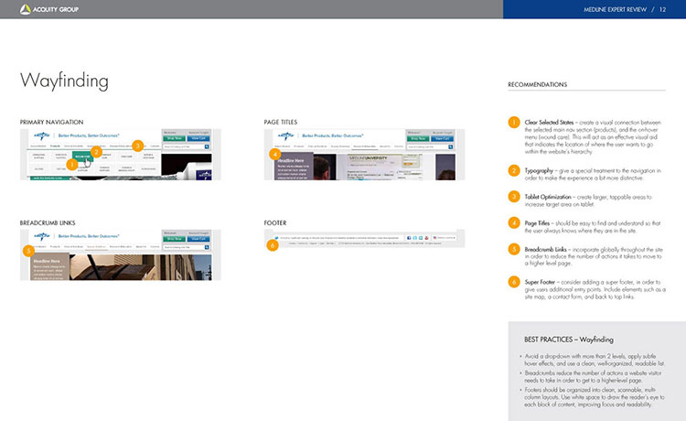
Task: Click the 'Wayfinding' page title
Action: pyautogui.click(x=64, y=81)
